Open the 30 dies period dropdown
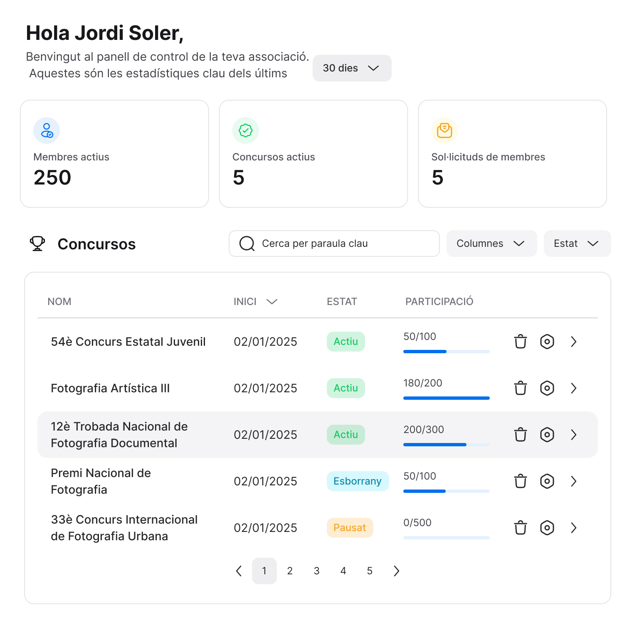The height and width of the screenshot is (625, 627). 352,68
